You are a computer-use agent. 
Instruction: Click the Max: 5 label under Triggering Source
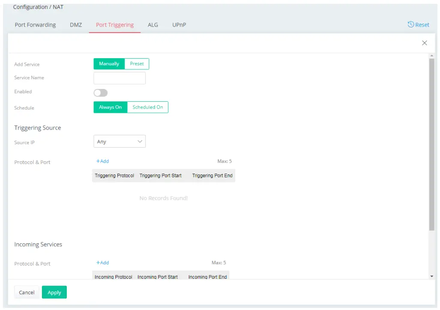[224, 161]
